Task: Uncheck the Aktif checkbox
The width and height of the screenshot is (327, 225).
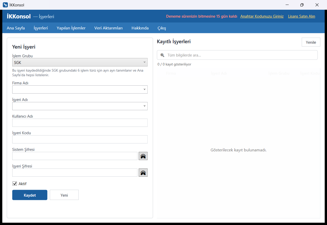Action: click(x=15, y=184)
